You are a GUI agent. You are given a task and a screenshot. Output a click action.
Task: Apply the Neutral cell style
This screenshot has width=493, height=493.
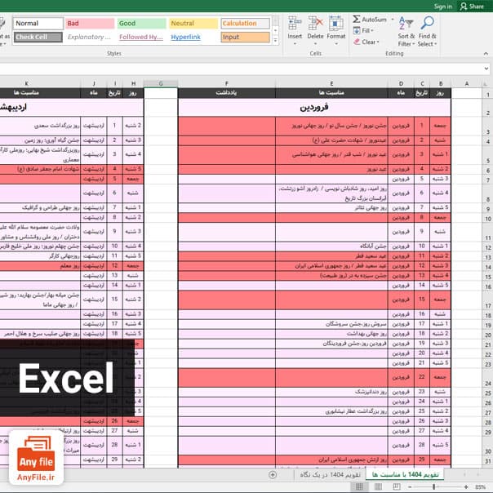click(x=193, y=24)
